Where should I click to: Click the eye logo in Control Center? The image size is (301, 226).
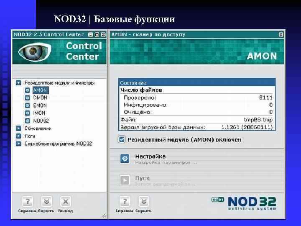pos(35,51)
